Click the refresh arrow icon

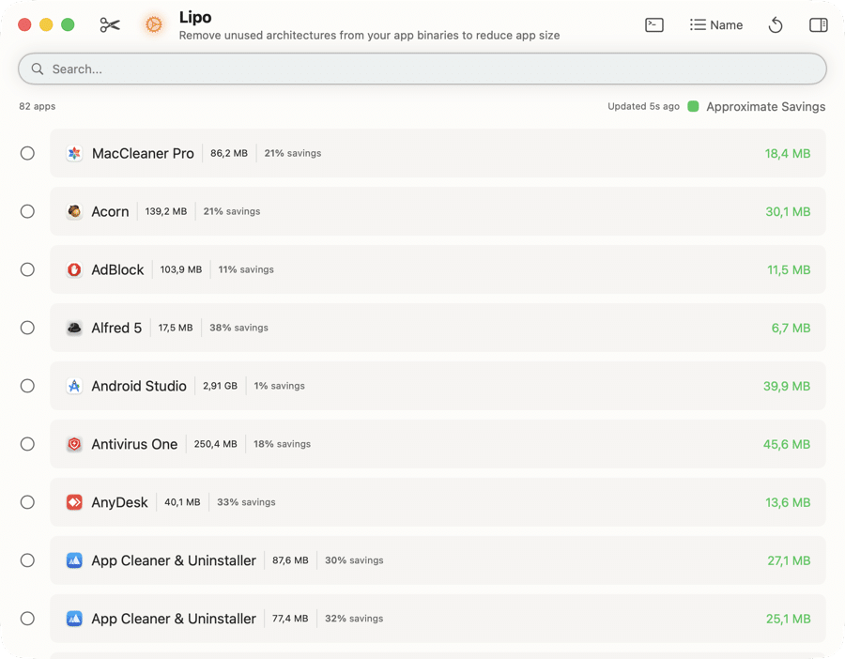pos(776,24)
